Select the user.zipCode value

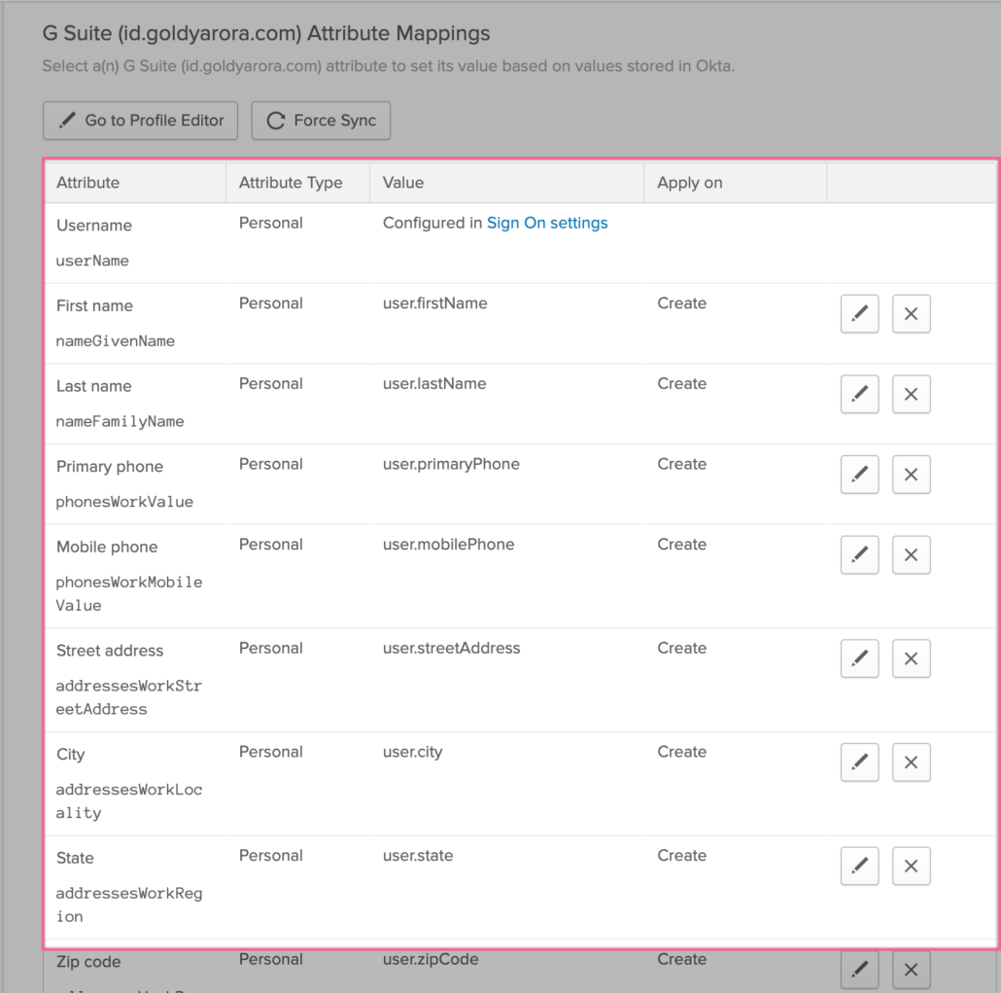click(x=431, y=960)
